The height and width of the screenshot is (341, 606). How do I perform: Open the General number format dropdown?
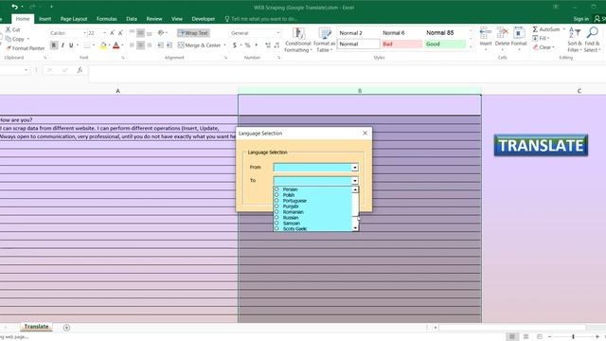pyautogui.click(x=277, y=33)
